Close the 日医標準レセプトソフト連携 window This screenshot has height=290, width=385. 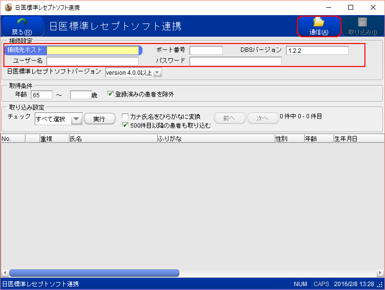click(373, 7)
